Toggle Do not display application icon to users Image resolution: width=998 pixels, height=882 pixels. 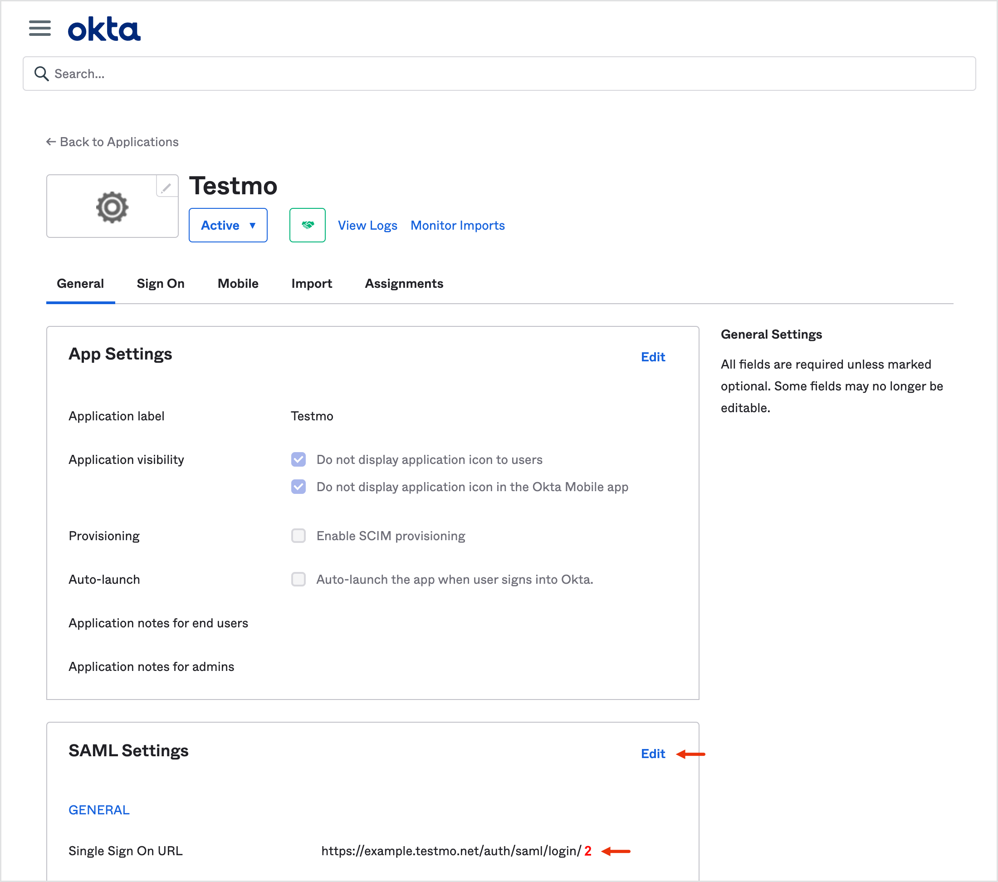pyautogui.click(x=298, y=459)
